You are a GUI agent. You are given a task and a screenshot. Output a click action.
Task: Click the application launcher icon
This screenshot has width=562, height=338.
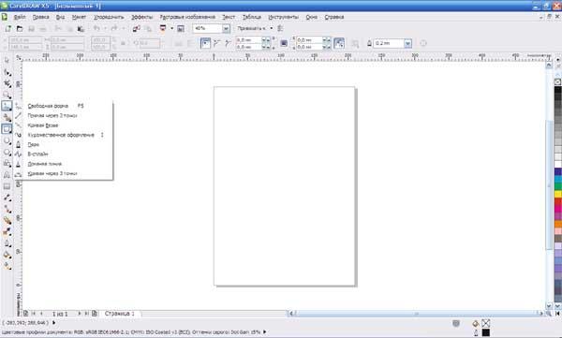163,28
